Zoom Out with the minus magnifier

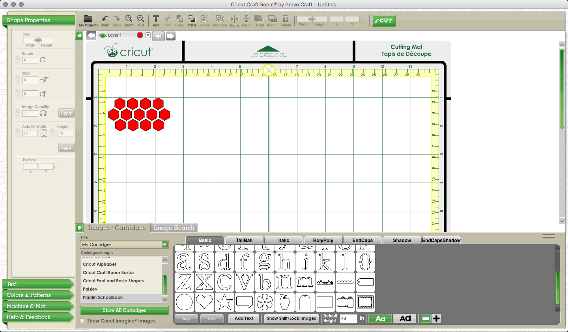(140, 19)
